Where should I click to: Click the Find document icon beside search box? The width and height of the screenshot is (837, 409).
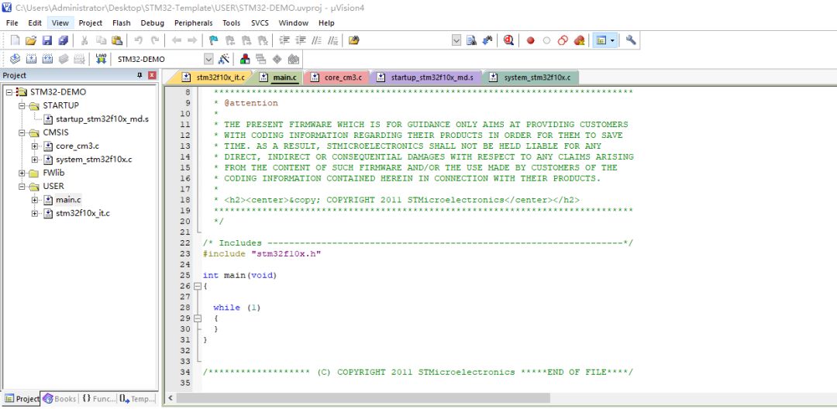click(x=471, y=40)
